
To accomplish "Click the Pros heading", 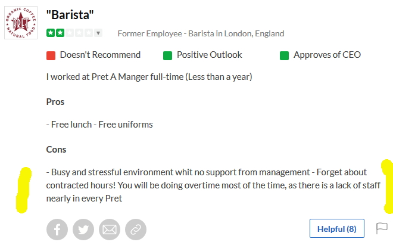I will [55, 101].
